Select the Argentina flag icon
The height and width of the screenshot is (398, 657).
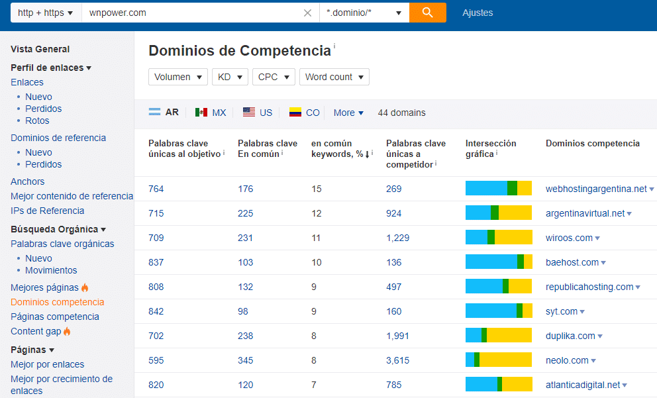[x=154, y=112]
